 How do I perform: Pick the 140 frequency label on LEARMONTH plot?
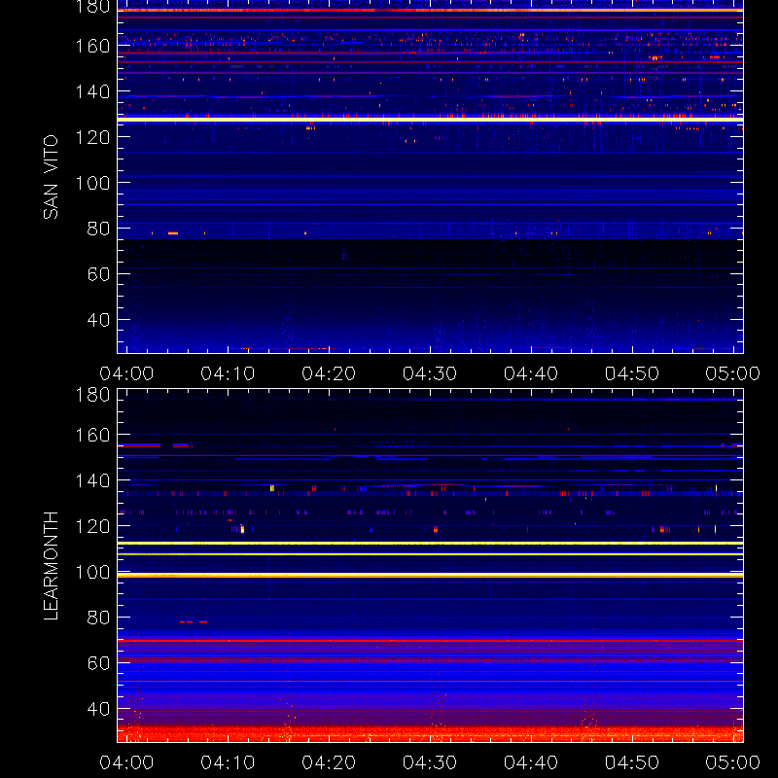[92, 480]
